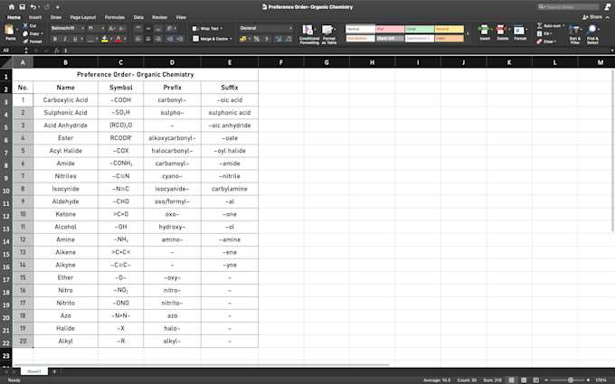Select the Sheet1 tab
The image size is (615, 384).
pyautogui.click(x=34, y=371)
